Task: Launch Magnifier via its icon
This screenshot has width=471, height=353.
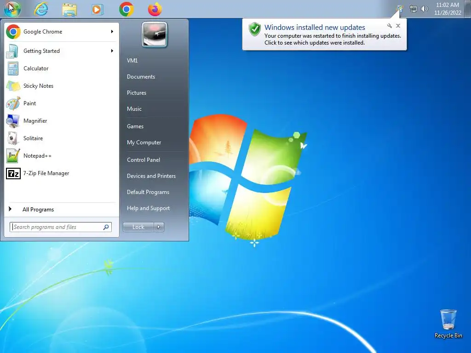Action: pyautogui.click(x=13, y=121)
